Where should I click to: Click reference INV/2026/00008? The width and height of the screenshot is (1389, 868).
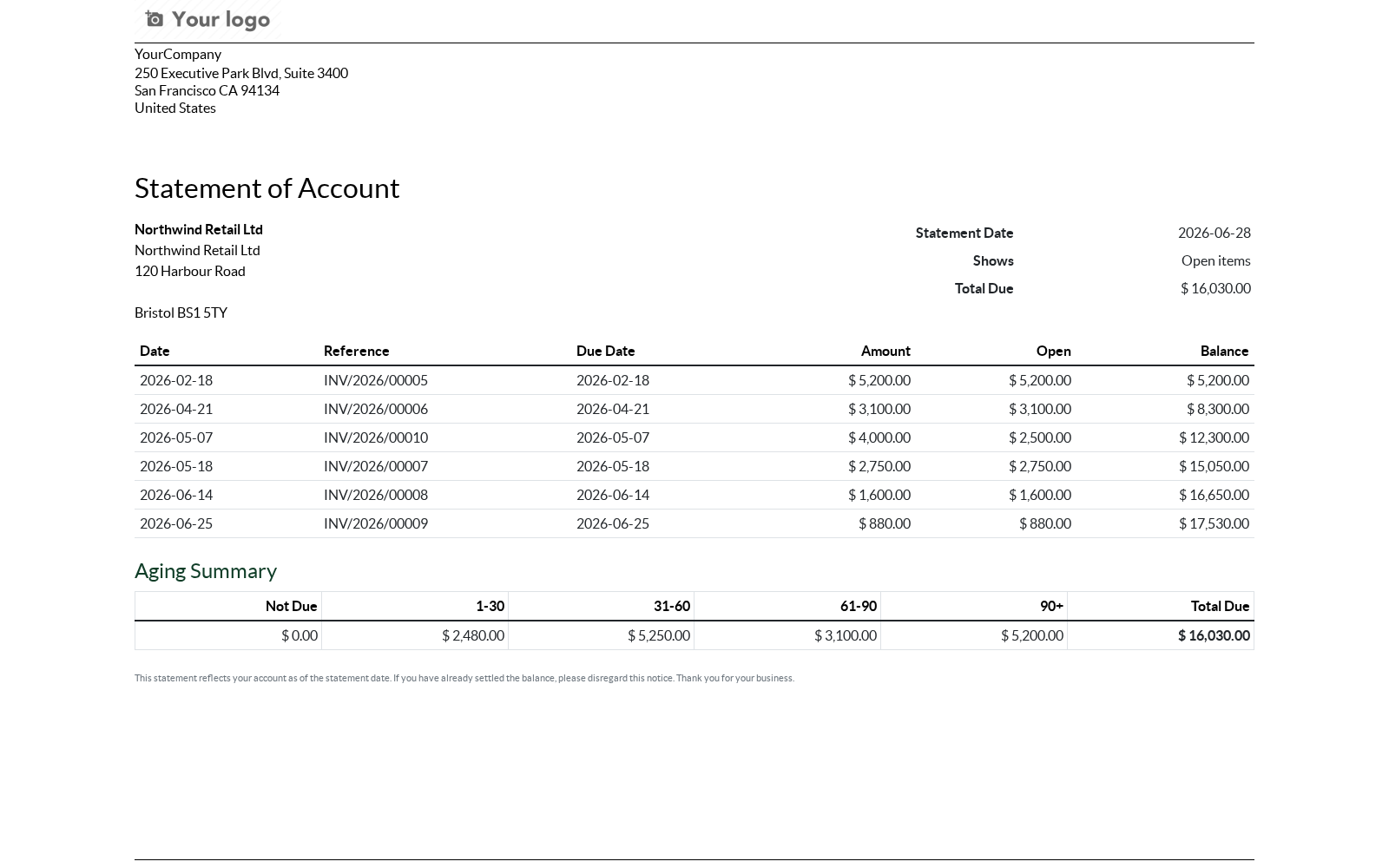click(x=376, y=495)
